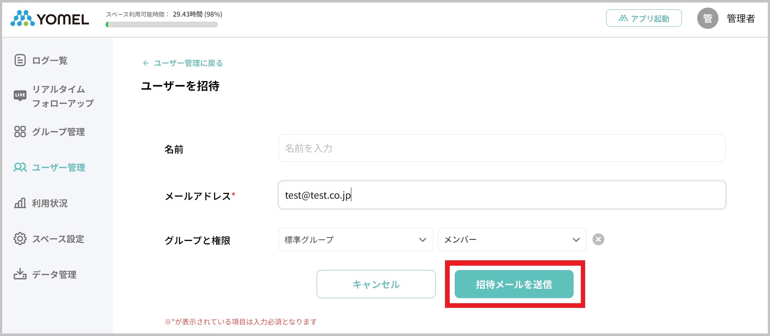Viewport: 770px width, 336px height.
Task: Open 利用状況 via the chart icon
Action: 20,203
